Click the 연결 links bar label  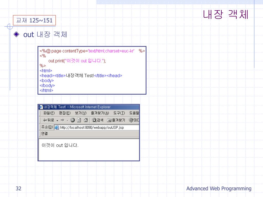tap(44, 133)
